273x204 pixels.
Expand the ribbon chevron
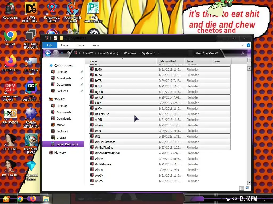pos(243,45)
